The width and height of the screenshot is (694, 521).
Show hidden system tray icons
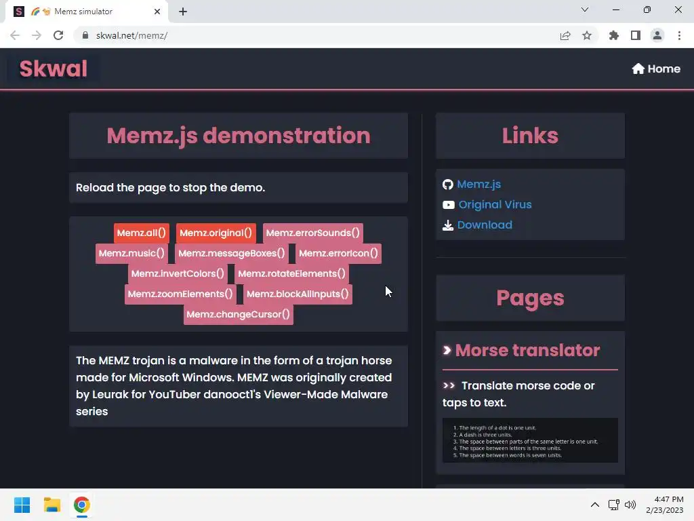tap(595, 505)
